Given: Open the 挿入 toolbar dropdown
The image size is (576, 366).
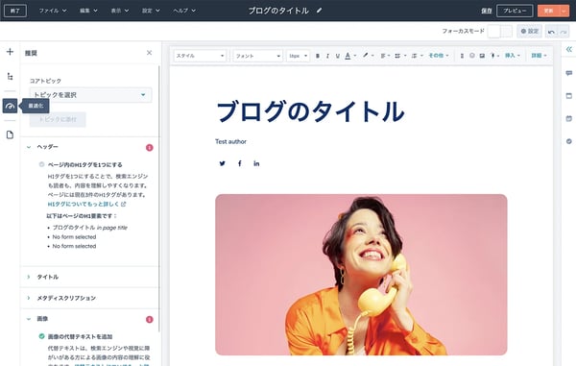Looking at the screenshot, I should 512,56.
